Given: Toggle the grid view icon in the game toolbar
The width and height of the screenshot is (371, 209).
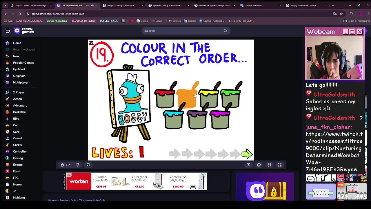Looking at the screenshot, I should coord(269,165).
